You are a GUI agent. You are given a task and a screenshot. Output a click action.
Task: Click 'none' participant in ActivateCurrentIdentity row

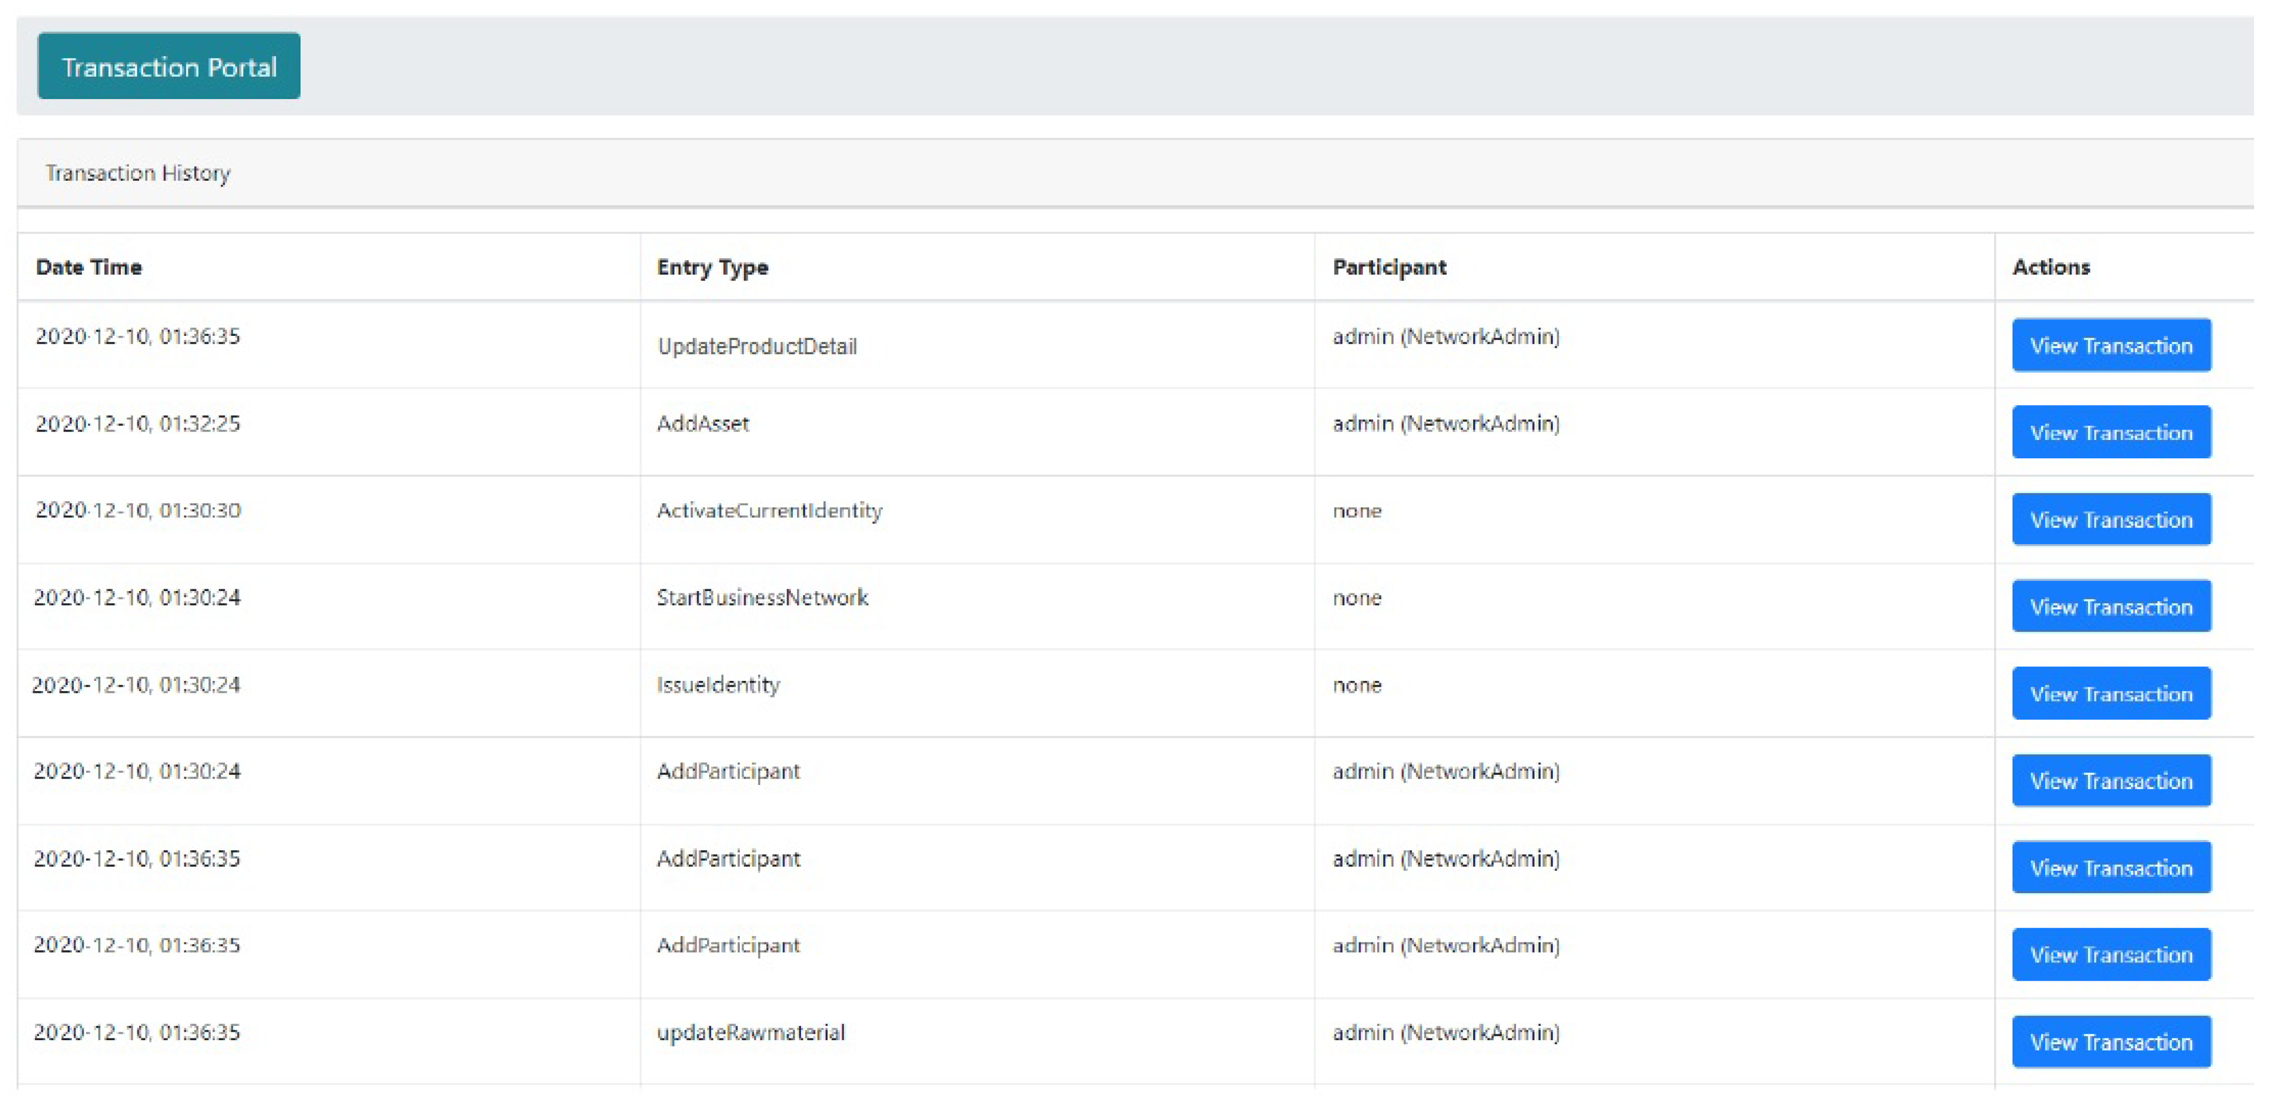point(1356,512)
